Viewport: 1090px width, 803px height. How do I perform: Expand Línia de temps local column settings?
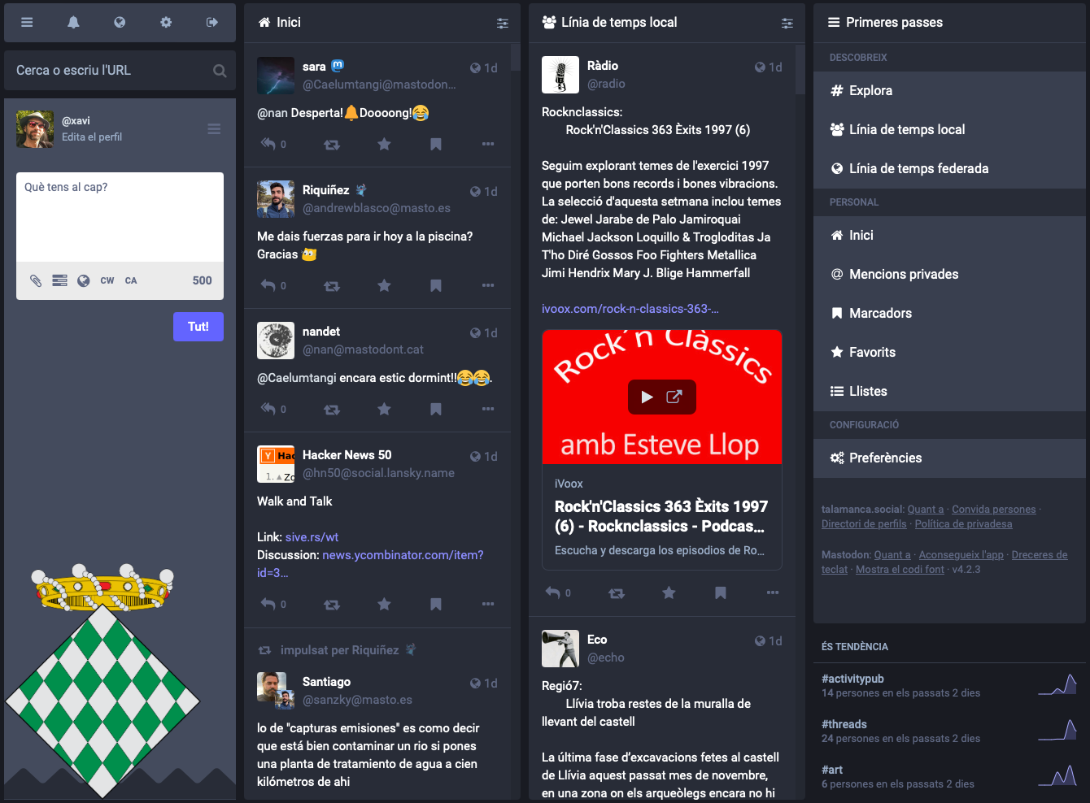click(787, 23)
